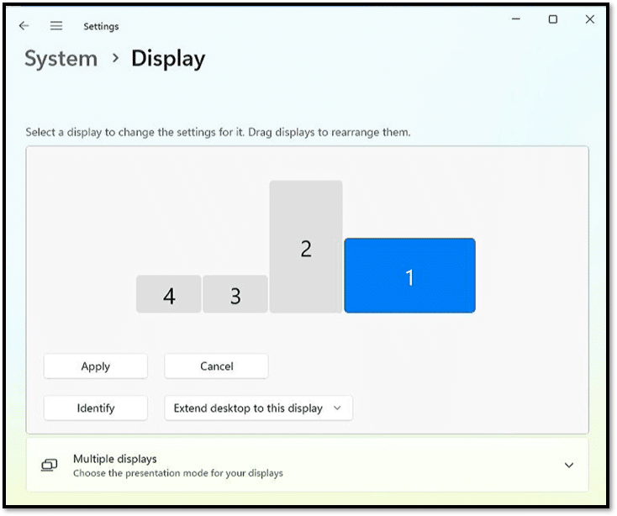Click the Settings title text

(x=101, y=26)
